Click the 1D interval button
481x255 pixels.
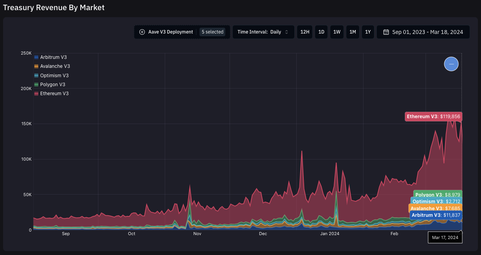click(321, 32)
